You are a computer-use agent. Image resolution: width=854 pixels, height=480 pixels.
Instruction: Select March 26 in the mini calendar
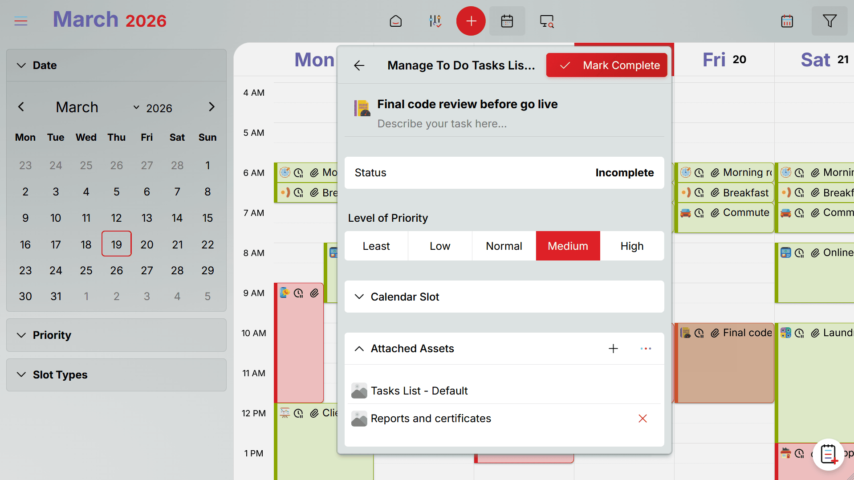click(116, 270)
